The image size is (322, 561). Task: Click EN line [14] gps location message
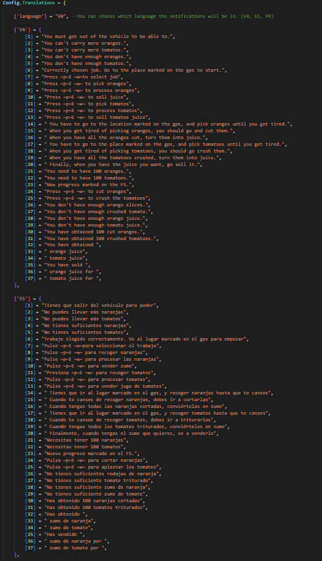[x=159, y=124]
